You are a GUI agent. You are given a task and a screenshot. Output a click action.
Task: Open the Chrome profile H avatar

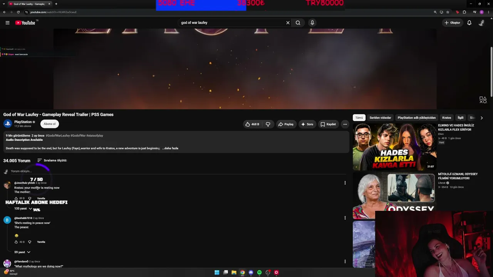(481, 12)
